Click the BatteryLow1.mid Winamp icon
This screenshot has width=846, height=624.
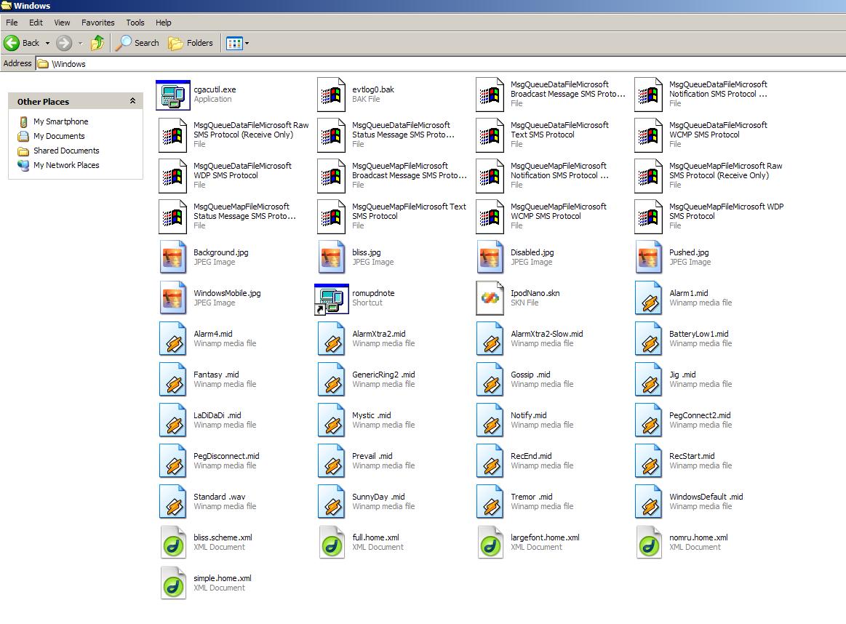coord(649,339)
